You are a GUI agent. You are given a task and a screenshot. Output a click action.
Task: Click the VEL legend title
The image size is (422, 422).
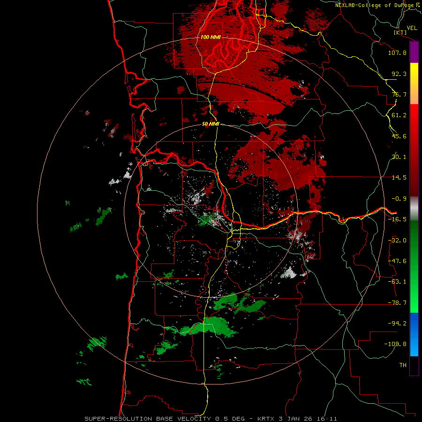(x=412, y=28)
